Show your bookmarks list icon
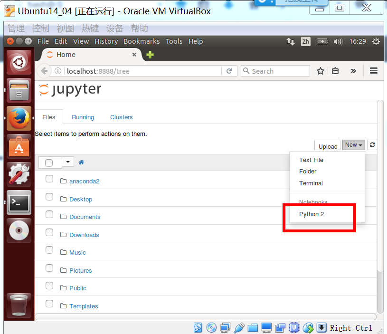387x334 pixels. 335,71
